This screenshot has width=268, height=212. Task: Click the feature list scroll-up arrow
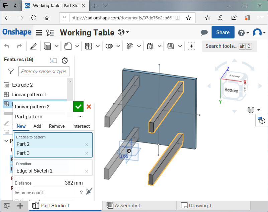click(70, 82)
